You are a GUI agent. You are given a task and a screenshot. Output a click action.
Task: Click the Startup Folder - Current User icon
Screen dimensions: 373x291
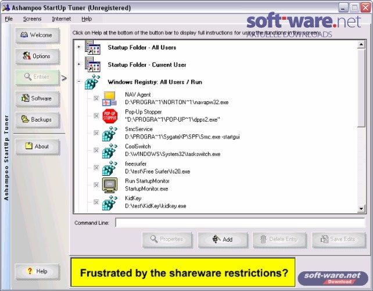click(x=92, y=65)
